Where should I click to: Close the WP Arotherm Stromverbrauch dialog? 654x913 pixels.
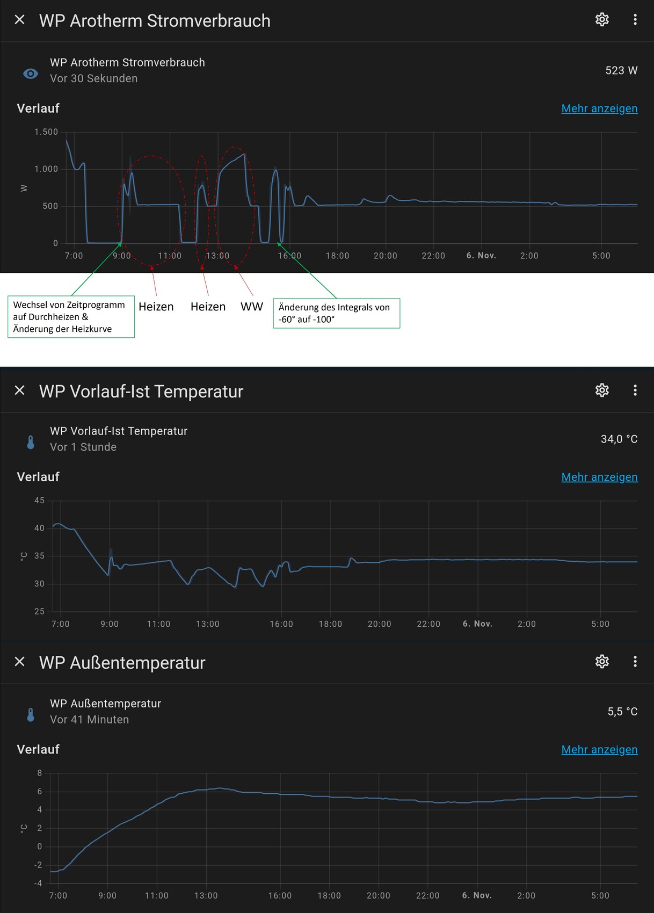(x=20, y=20)
